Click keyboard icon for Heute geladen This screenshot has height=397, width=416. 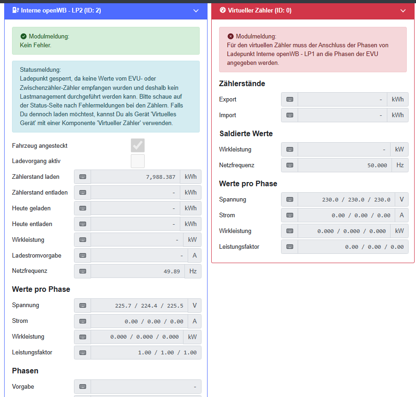83,208
